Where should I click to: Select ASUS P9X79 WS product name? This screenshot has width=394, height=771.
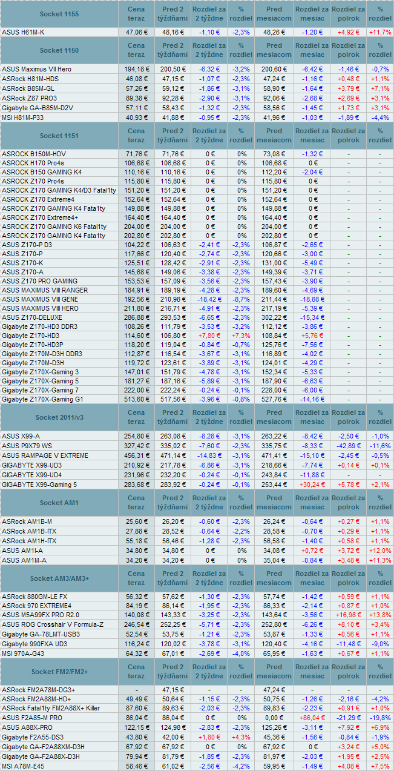[x=27, y=446]
